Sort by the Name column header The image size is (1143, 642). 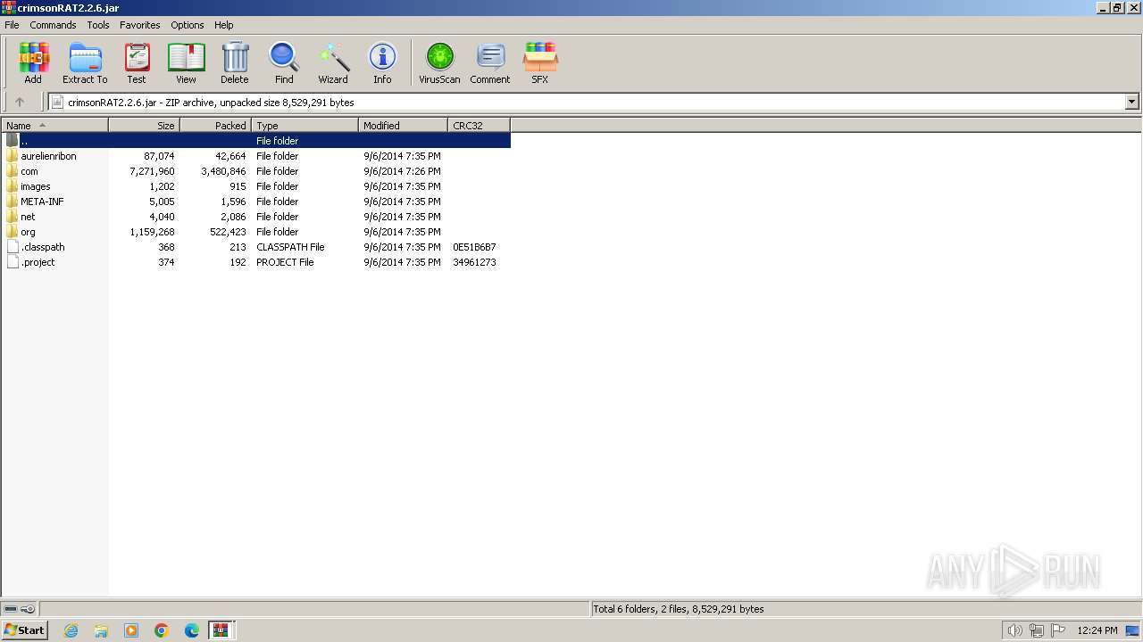(x=54, y=126)
